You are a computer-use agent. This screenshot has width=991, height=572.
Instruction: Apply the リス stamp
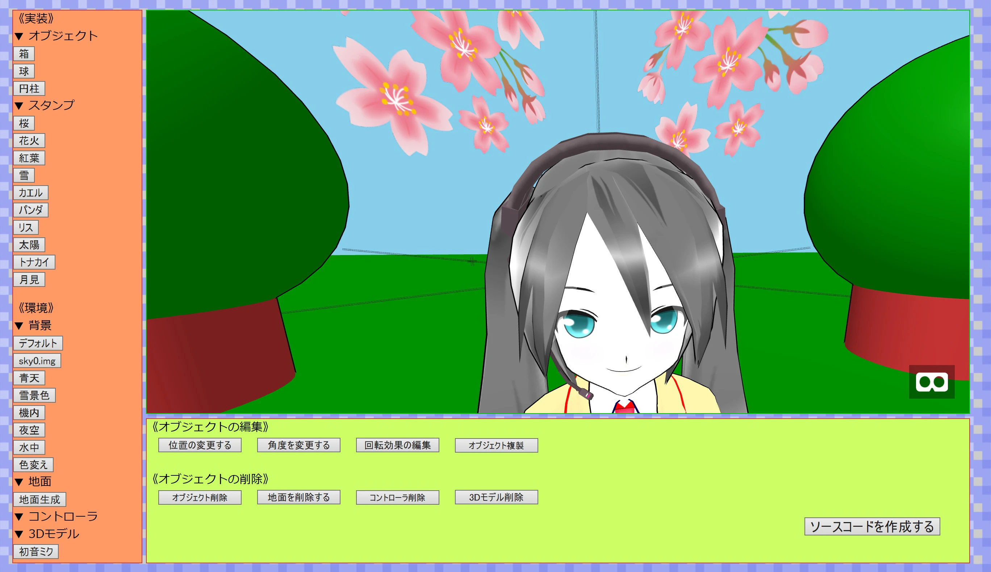26,228
